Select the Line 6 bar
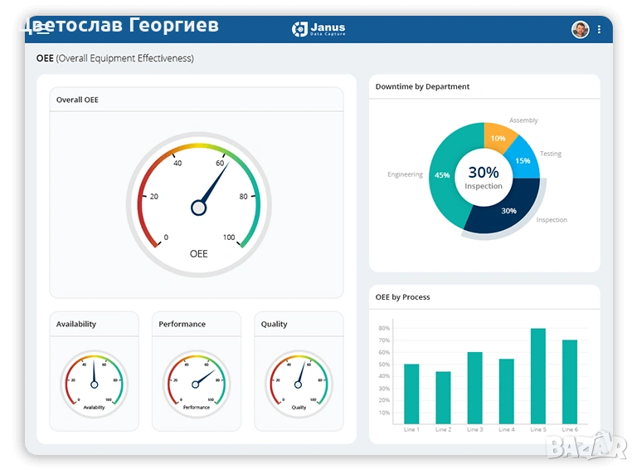The height and width of the screenshot is (470, 637). point(570,382)
